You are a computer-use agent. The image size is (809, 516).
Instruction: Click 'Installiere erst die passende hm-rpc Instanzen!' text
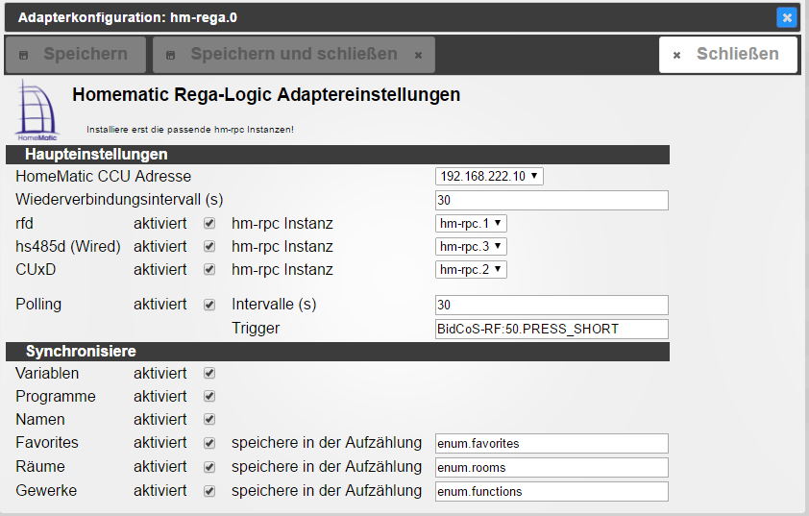pos(190,130)
